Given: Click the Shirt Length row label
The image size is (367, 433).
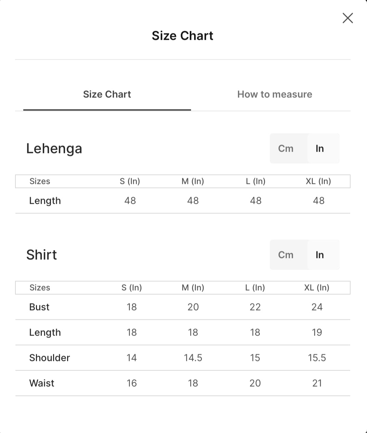Looking at the screenshot, I should (45, 332).
